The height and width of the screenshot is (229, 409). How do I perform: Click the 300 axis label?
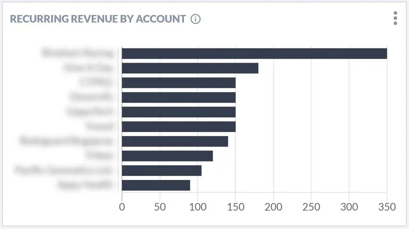tap(349, 207)
